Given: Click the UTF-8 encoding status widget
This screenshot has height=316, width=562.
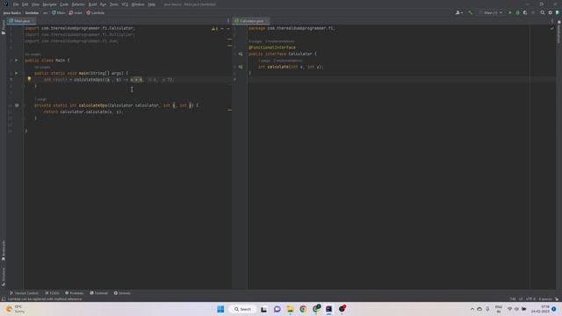Looking at the screenshot, I should tap(530, 298).
